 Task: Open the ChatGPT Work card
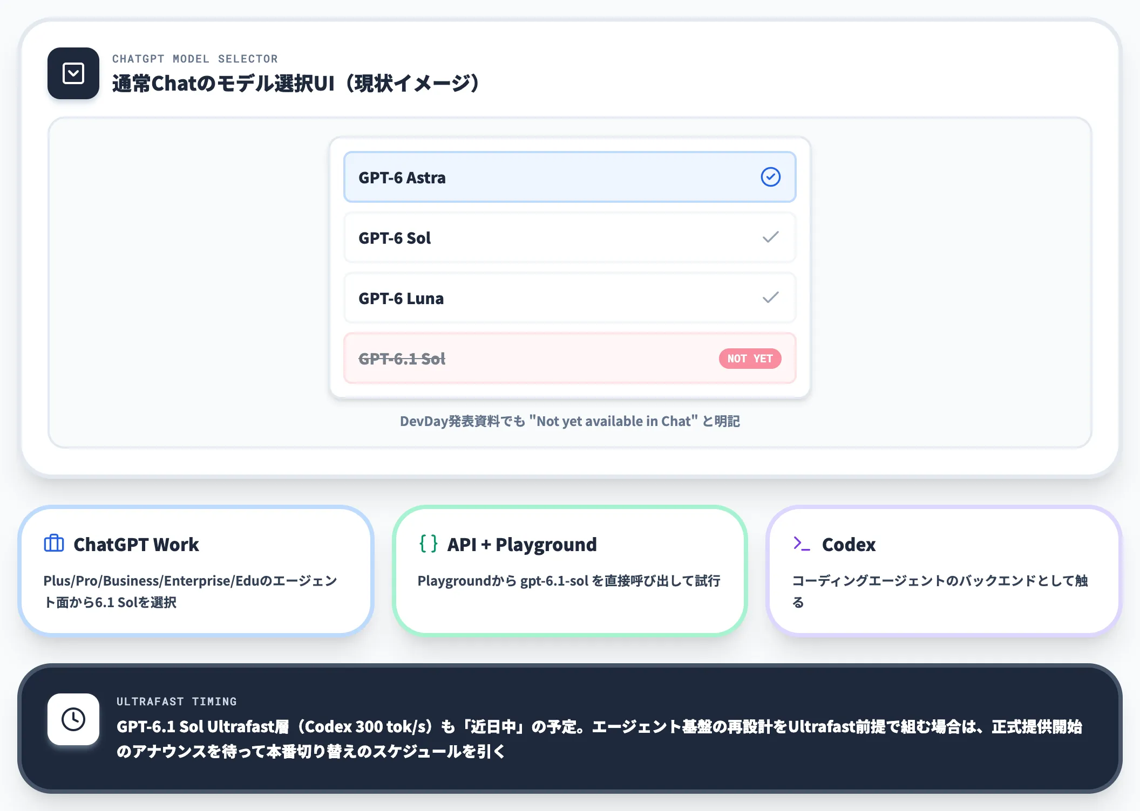click(196, 572)
